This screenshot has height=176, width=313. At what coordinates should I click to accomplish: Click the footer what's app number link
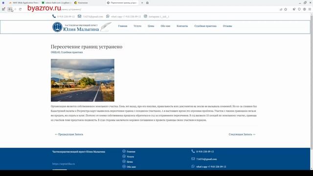point(211,167)
